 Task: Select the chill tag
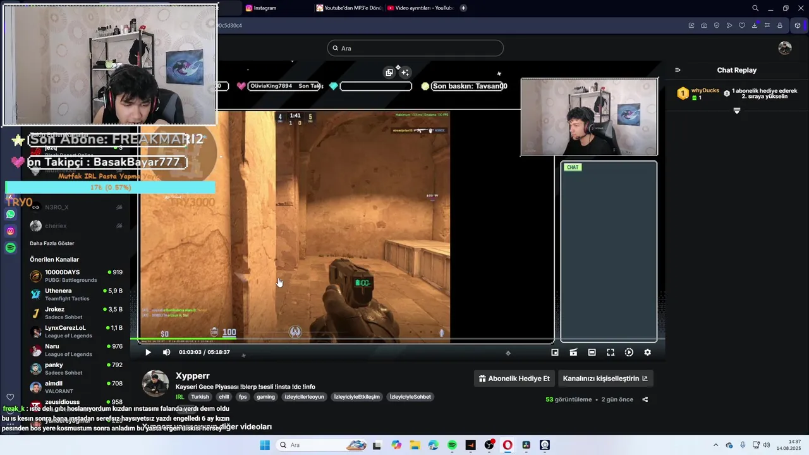click(224, 397)
